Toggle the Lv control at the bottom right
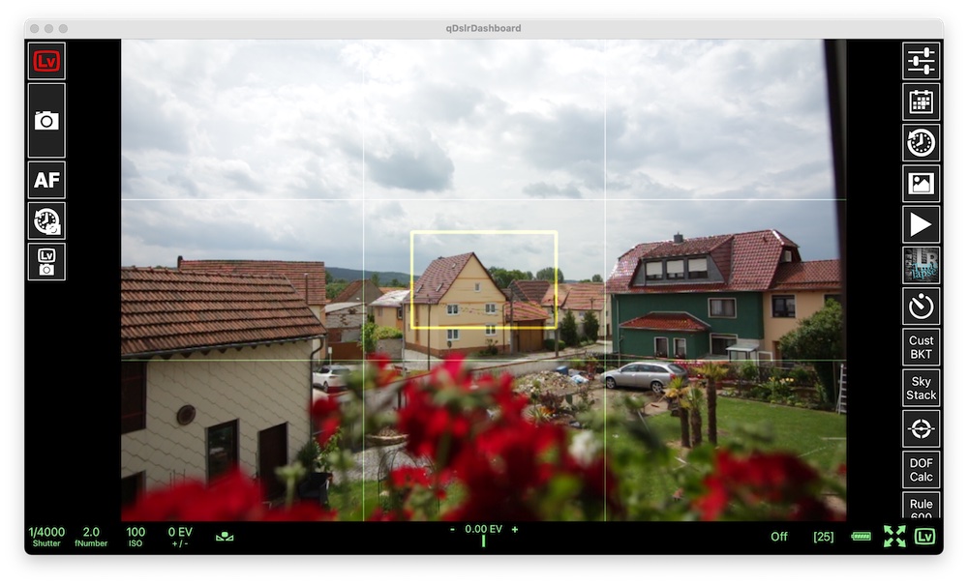968x585 pixels. (926, 535)
